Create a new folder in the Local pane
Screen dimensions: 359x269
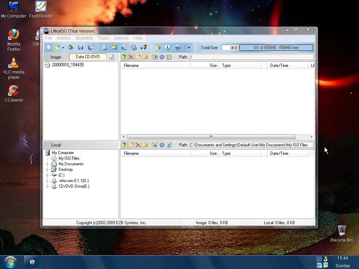click(x=131, y=145)
